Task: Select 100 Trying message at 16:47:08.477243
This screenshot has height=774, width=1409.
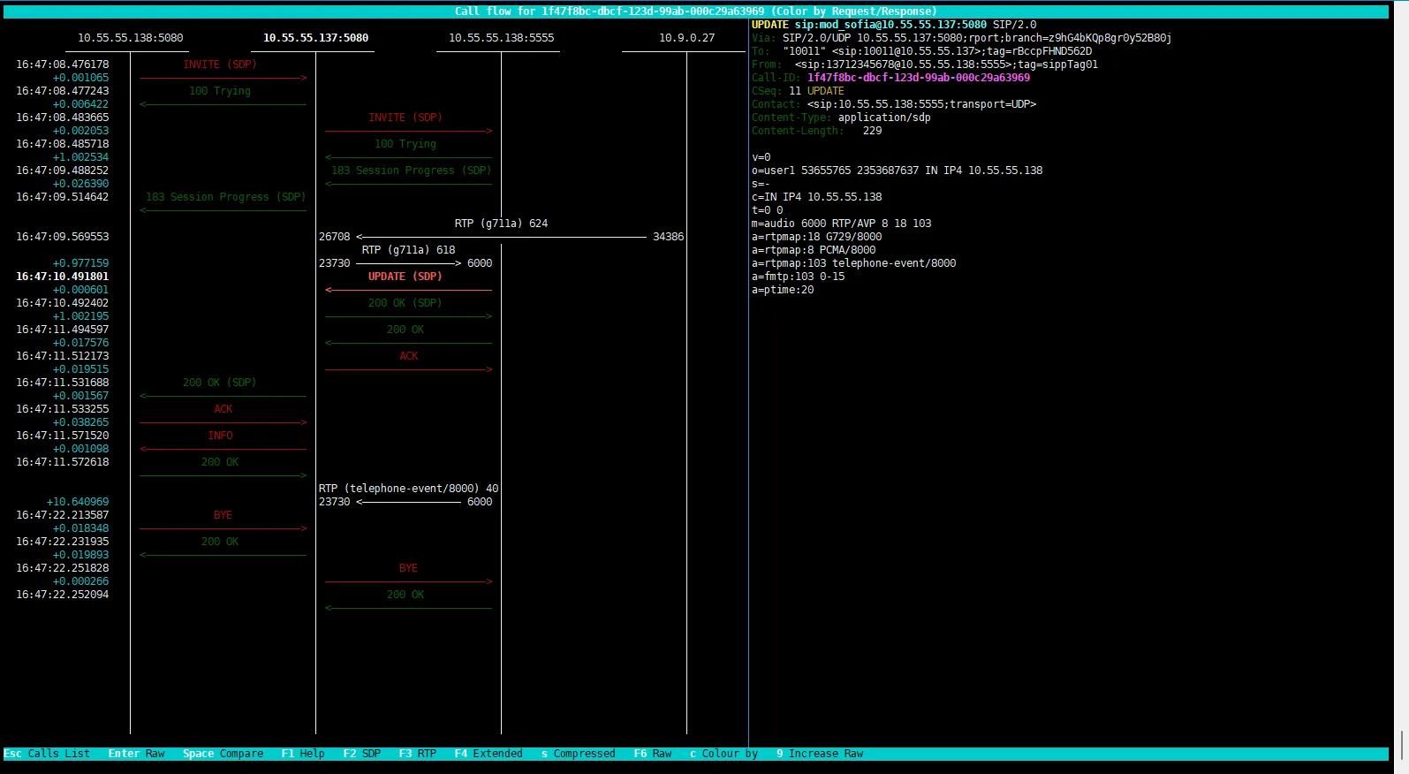Action: pos(220,91)
